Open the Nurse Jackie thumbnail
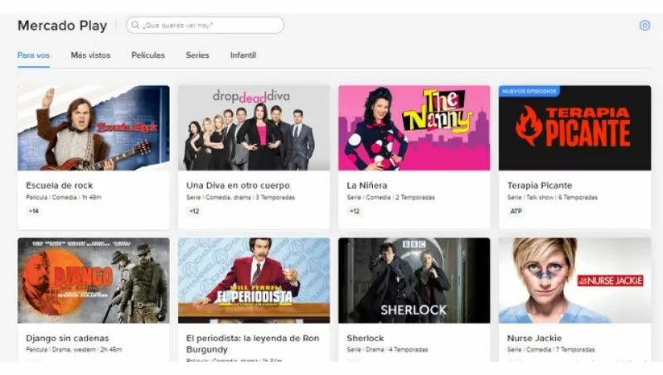Viewport: 663px width, 375px height. (574, 280)
